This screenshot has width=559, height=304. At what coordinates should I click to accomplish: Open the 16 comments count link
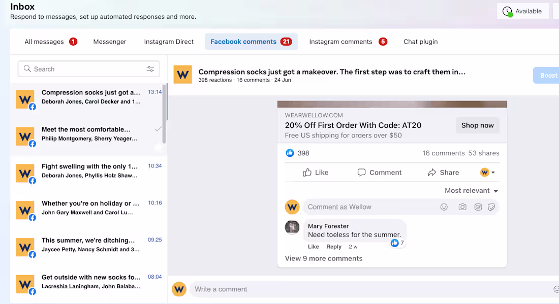[444, 153]
